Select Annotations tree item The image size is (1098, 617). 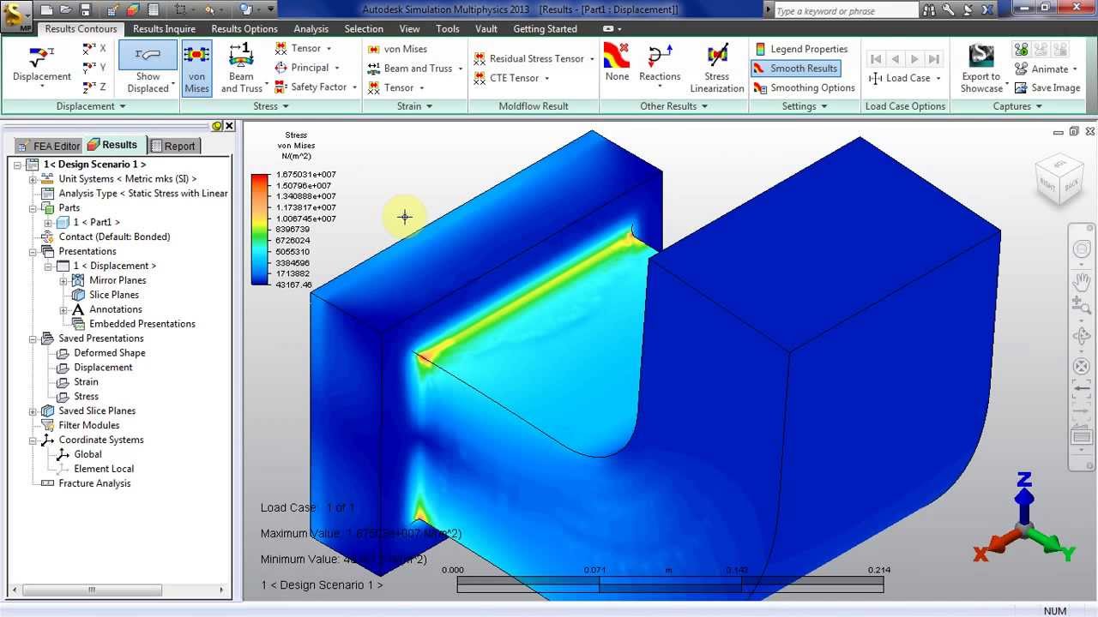(x=115, y=309)
